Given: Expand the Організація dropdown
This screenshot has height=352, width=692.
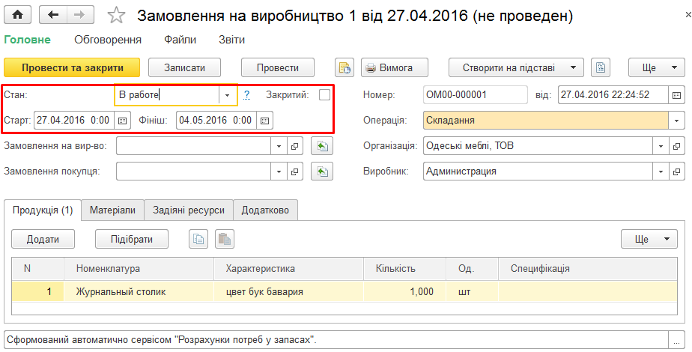Looking at the screenshot, I should 661,146.
